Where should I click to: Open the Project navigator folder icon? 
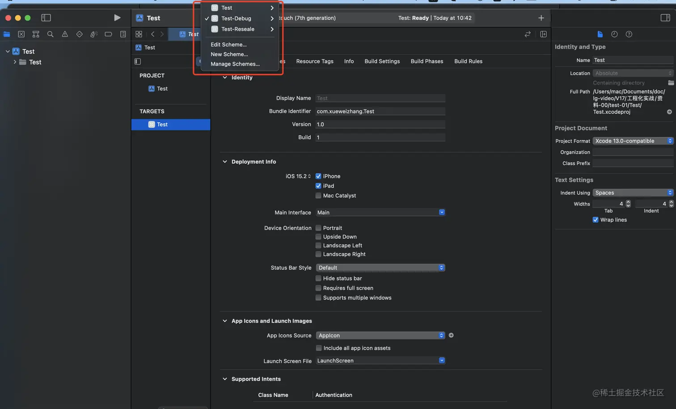7,34
